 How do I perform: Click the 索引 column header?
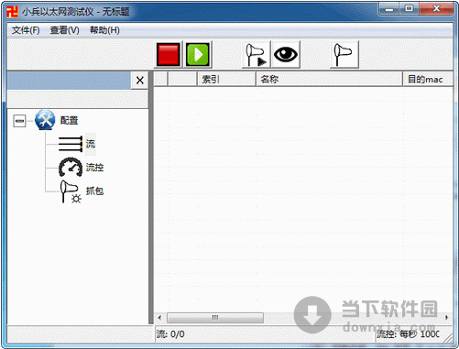pos(226,80)
